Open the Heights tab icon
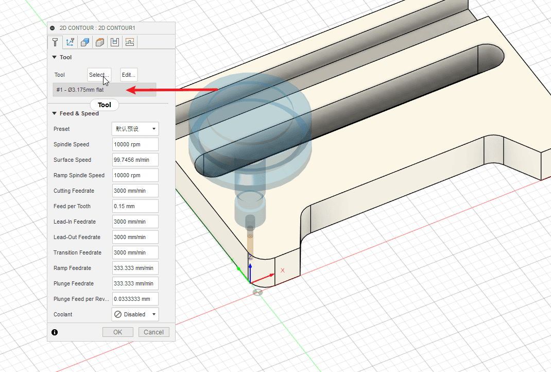The width and height of the screenshot is (551, 372). tap(100, 42)
